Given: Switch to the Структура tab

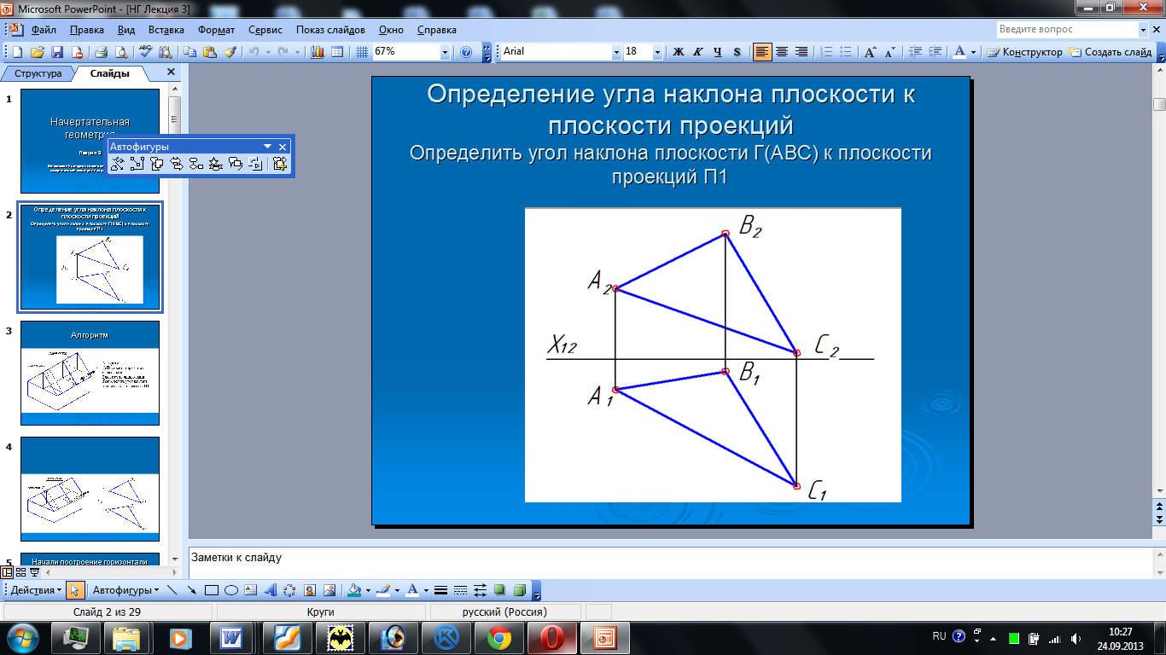Looking at the screenshot, I should point(38,73).
